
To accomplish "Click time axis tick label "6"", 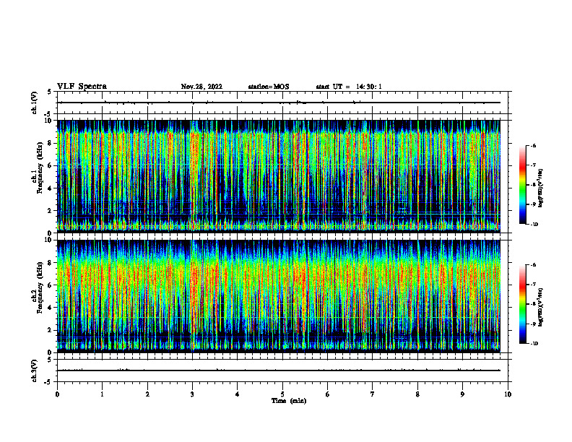I will tap(328, 394).
